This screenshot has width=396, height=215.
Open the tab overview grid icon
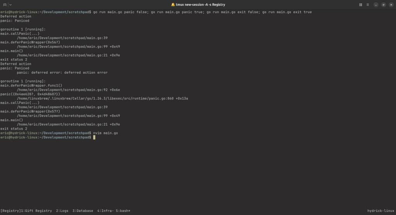[x=361, y=5]
